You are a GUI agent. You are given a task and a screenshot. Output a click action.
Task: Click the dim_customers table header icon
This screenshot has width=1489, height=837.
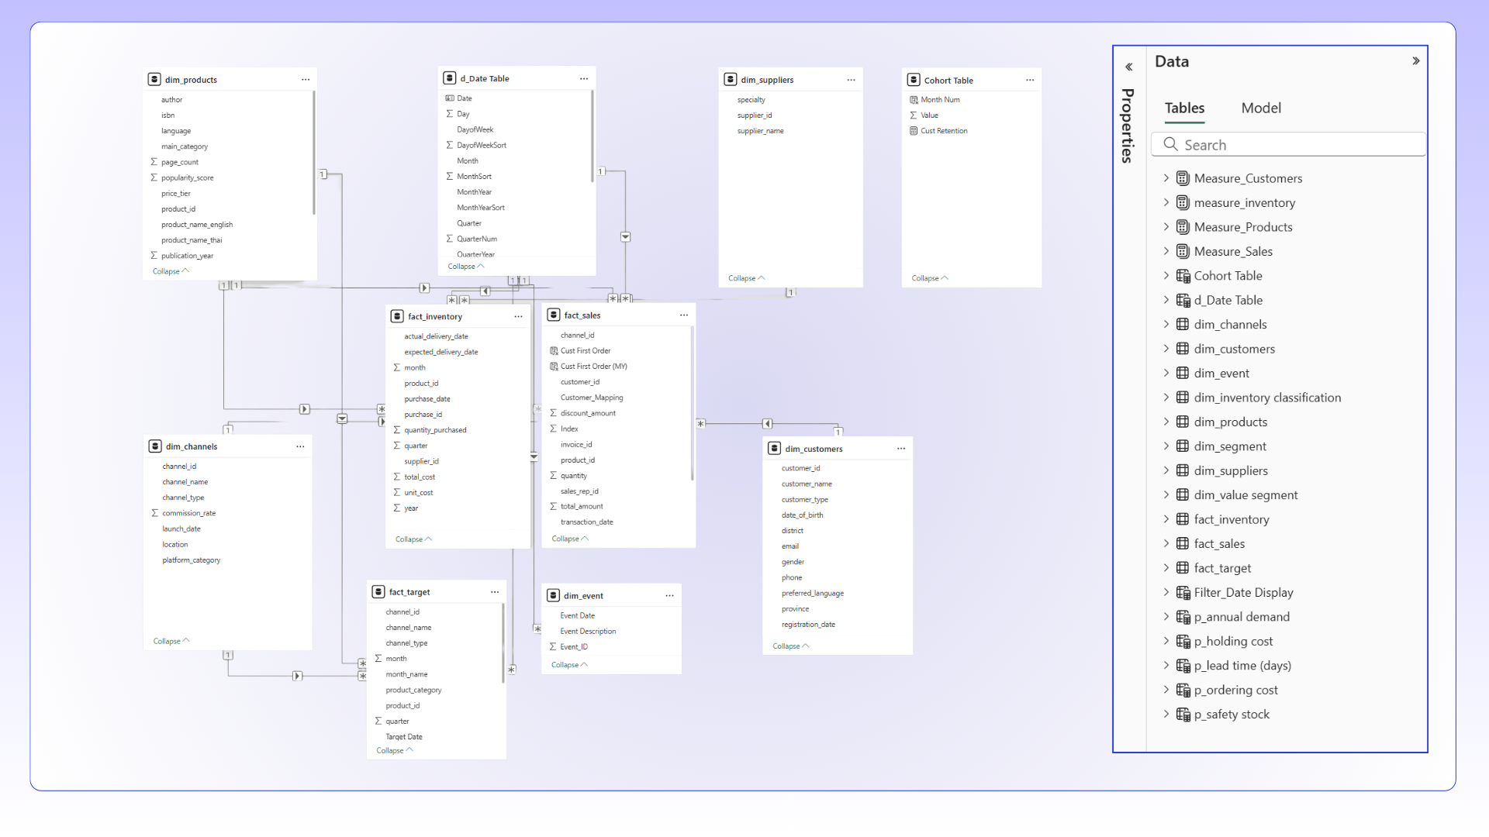coord(774,449)
